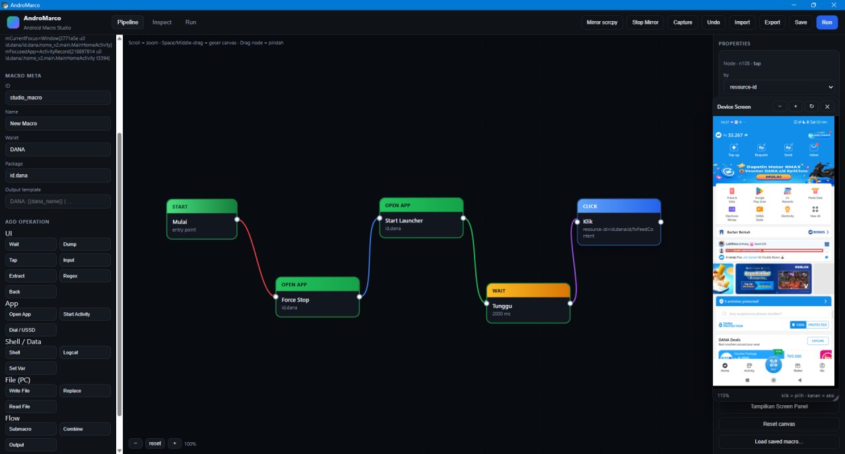Click the AndroMarco app logo icon
845x454 pixels.
(x=13, y=22)
